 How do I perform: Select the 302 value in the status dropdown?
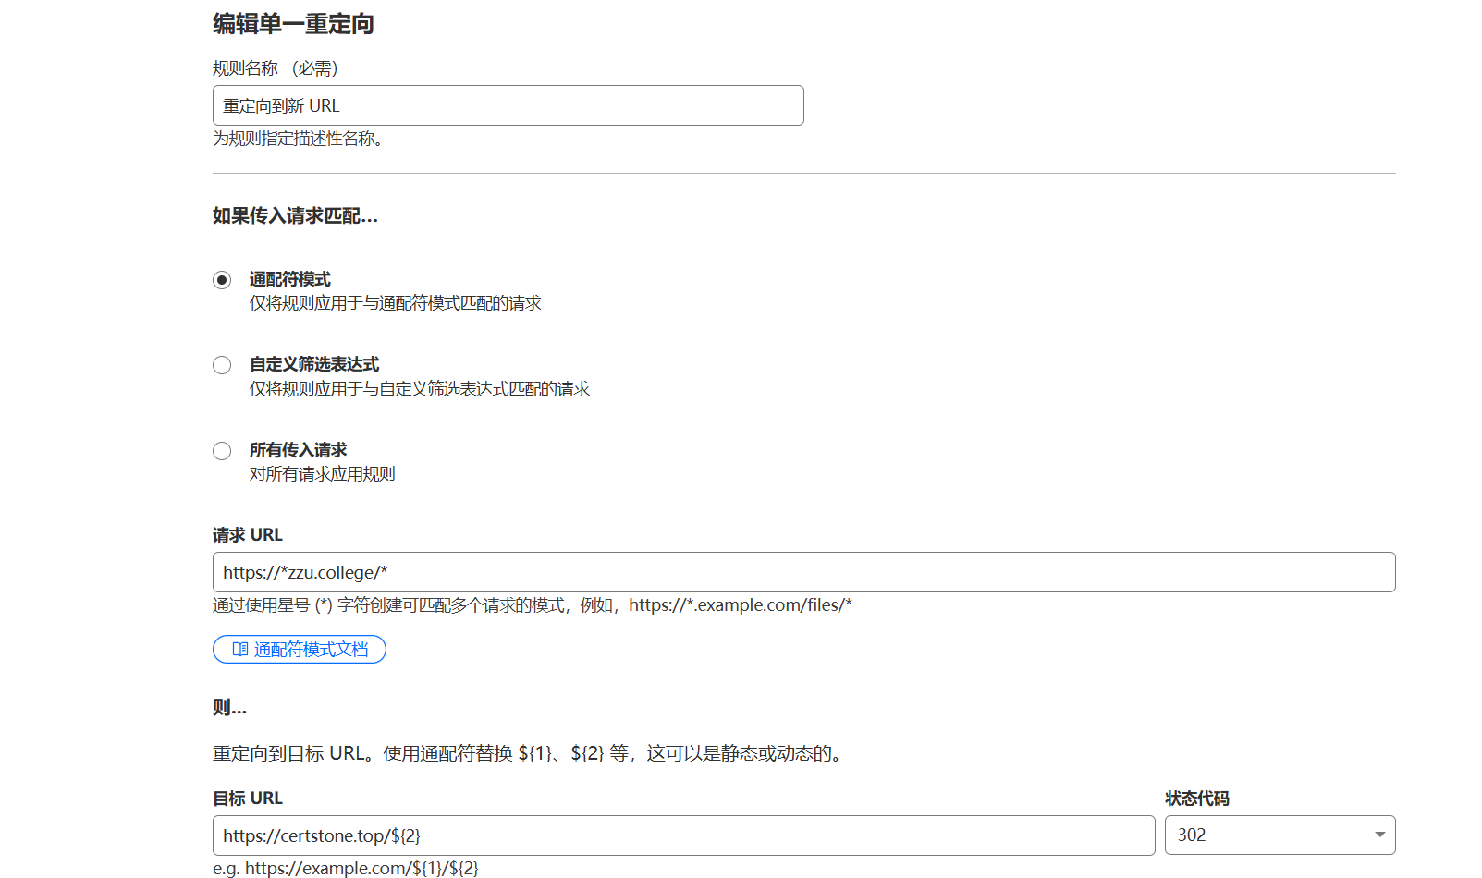1193,835
